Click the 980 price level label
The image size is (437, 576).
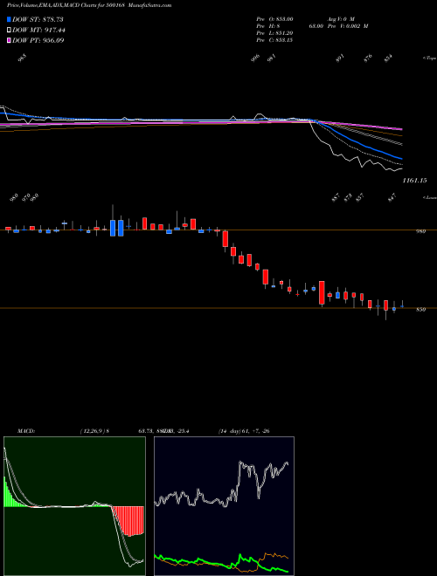coord(420,231)
